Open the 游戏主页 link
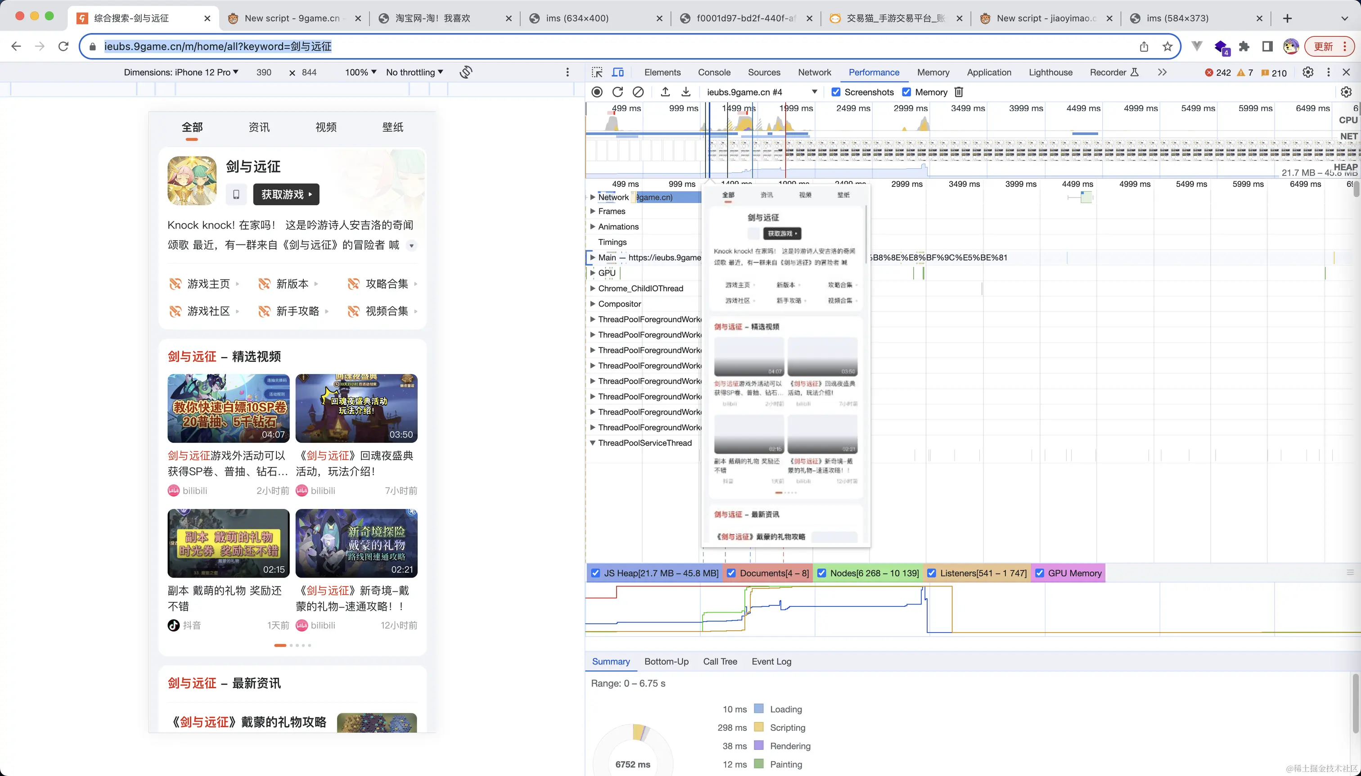This screenshot has width=1361, height=776. [208, 284]
